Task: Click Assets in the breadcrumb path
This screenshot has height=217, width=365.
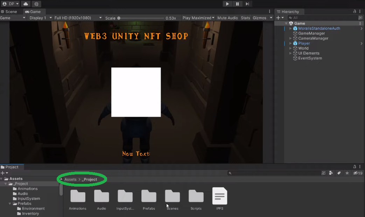Action: (70, 179)
